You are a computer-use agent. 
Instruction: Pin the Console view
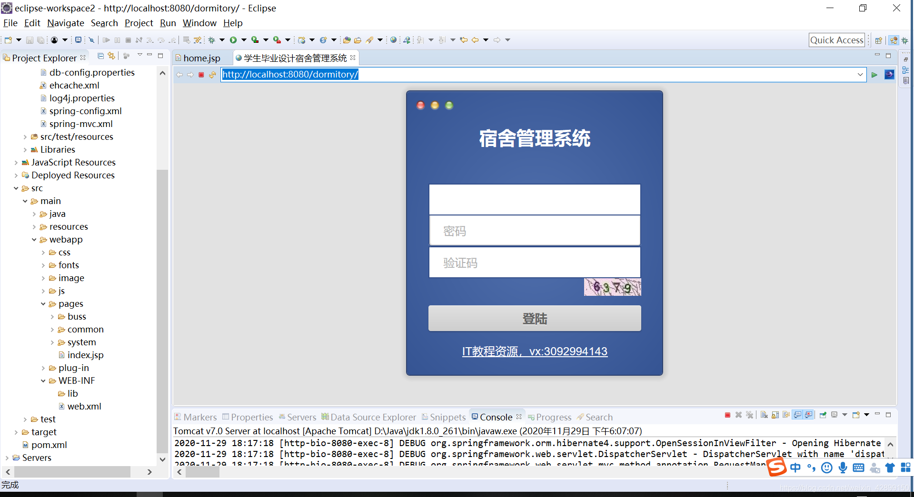[x=823, y=415]
